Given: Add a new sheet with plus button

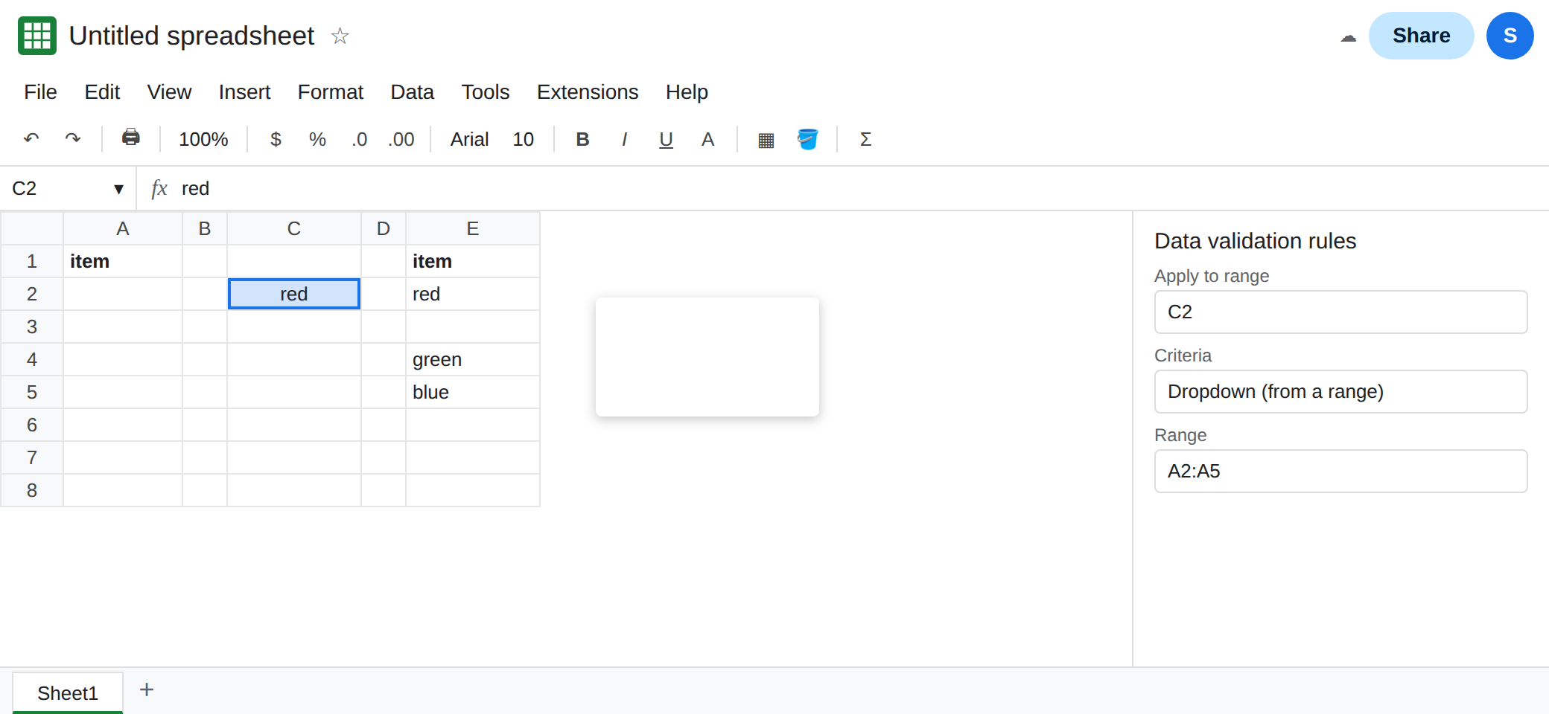Looking at the screenshot, I should pos(147,689).
